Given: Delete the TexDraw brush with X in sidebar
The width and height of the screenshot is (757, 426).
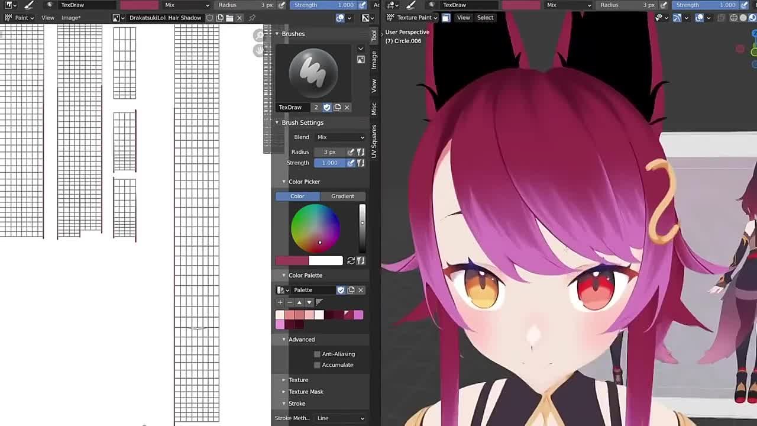Looking at the screenshot, I should click(x=347, y=107).
